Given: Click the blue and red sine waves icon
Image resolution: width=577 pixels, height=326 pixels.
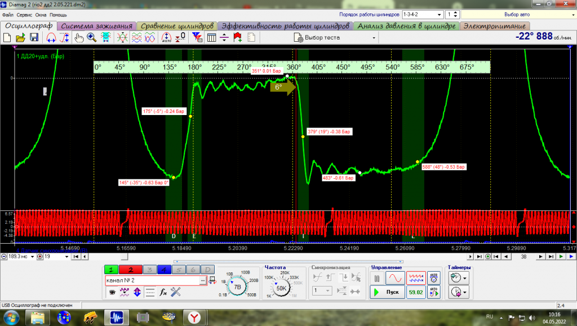Looking at the screenshot, I should click(x=150, y=38).
